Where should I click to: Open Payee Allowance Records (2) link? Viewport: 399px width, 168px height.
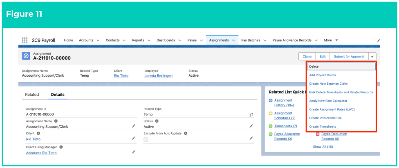(x=287, y=136)
